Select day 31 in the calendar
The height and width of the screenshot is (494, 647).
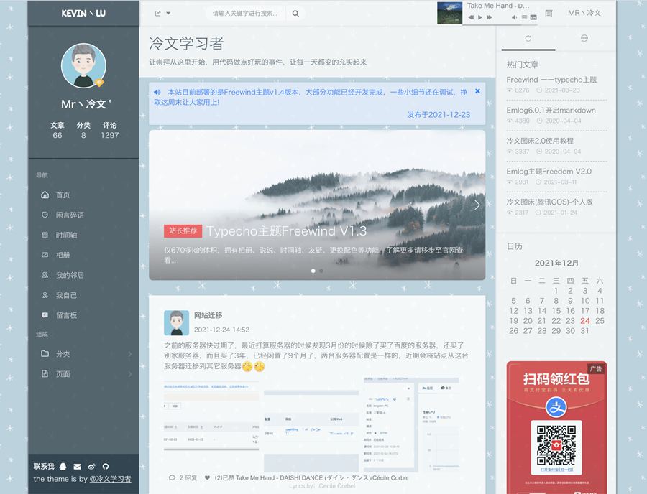[584, 331]
